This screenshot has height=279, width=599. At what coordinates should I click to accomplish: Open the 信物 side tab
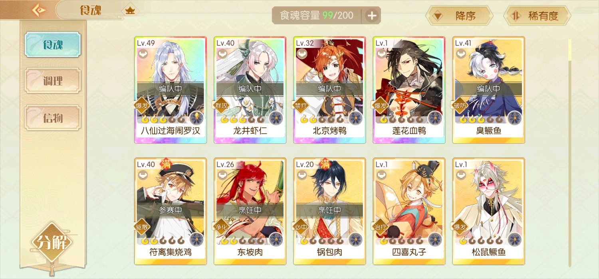click(53, 118)
